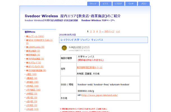Click the その他 table header cell
Image resolution: width=171 pixels, height=112 pixels.
coord(68,97)
